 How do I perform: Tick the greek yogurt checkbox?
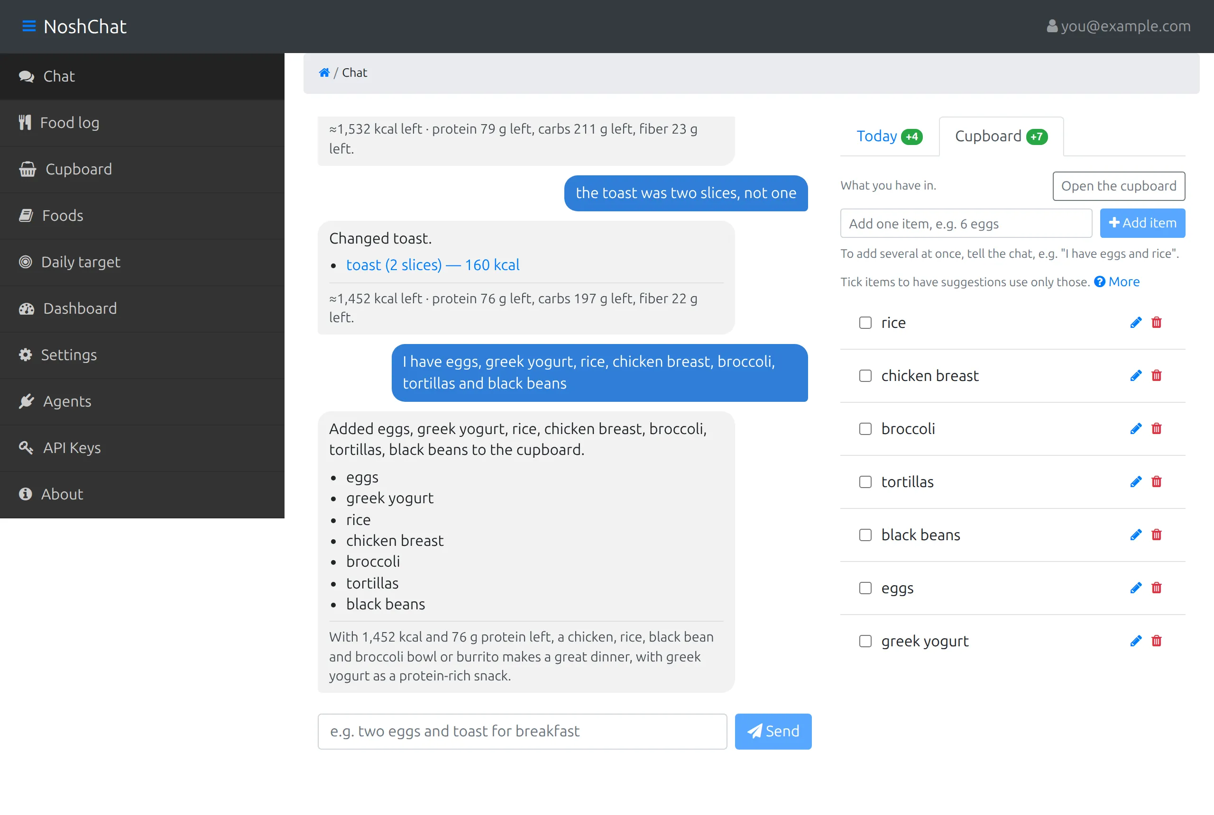pos(865,641)
